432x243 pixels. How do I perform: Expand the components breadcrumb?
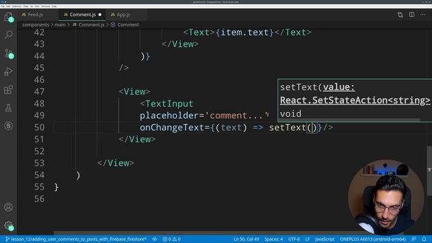click(36, 25)
